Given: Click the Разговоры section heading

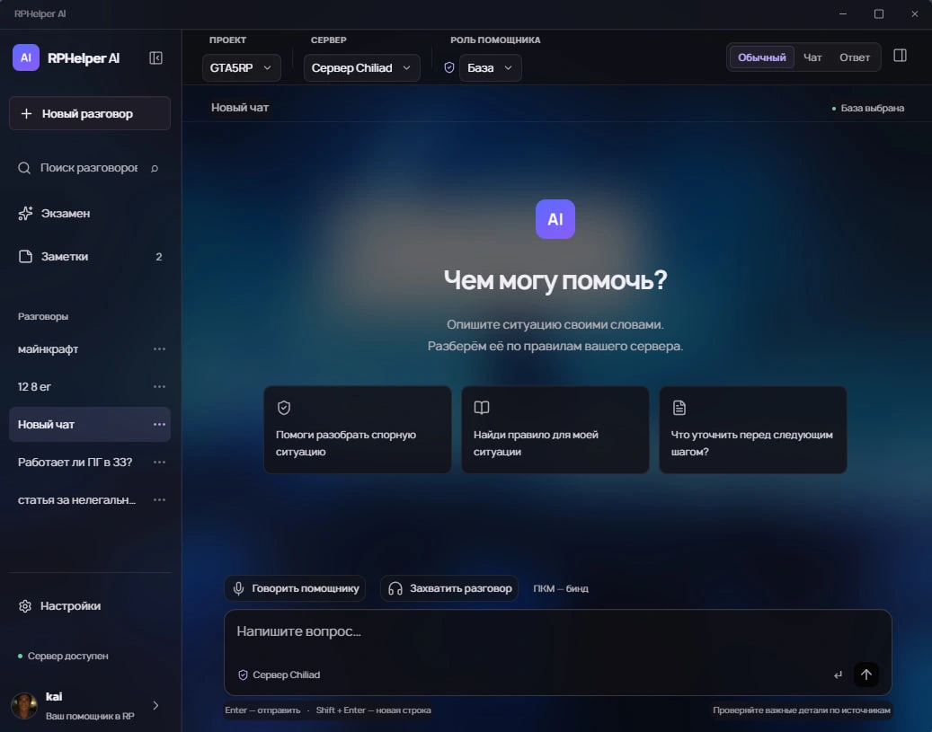Looking at the screenshot, I should 43,316.
